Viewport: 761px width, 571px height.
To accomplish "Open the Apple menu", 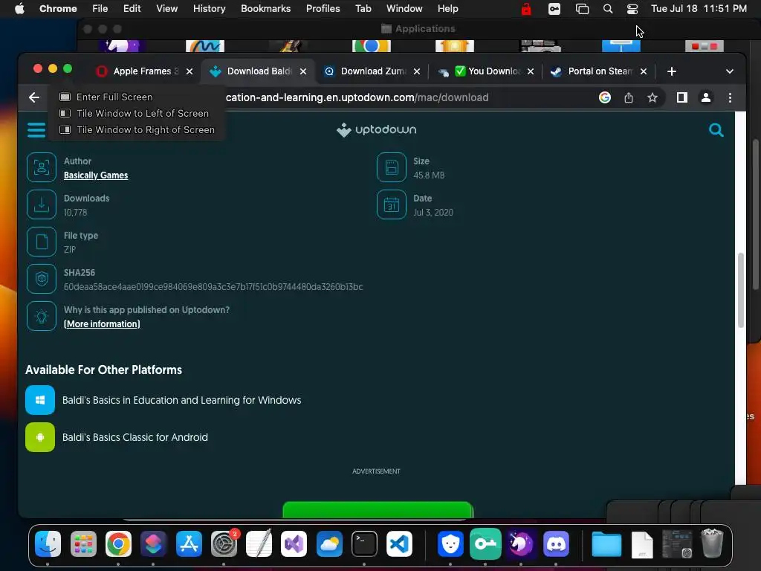I will [x=19, y=9].
